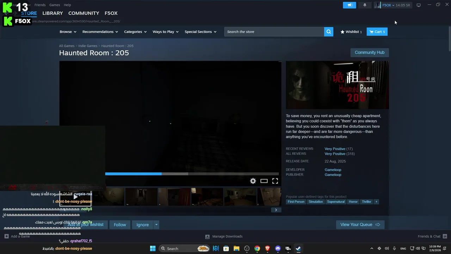Select the Thriller tag
The height and width of the screenshot is (254, 451).
pyautogui.click(x=366, y=202)
